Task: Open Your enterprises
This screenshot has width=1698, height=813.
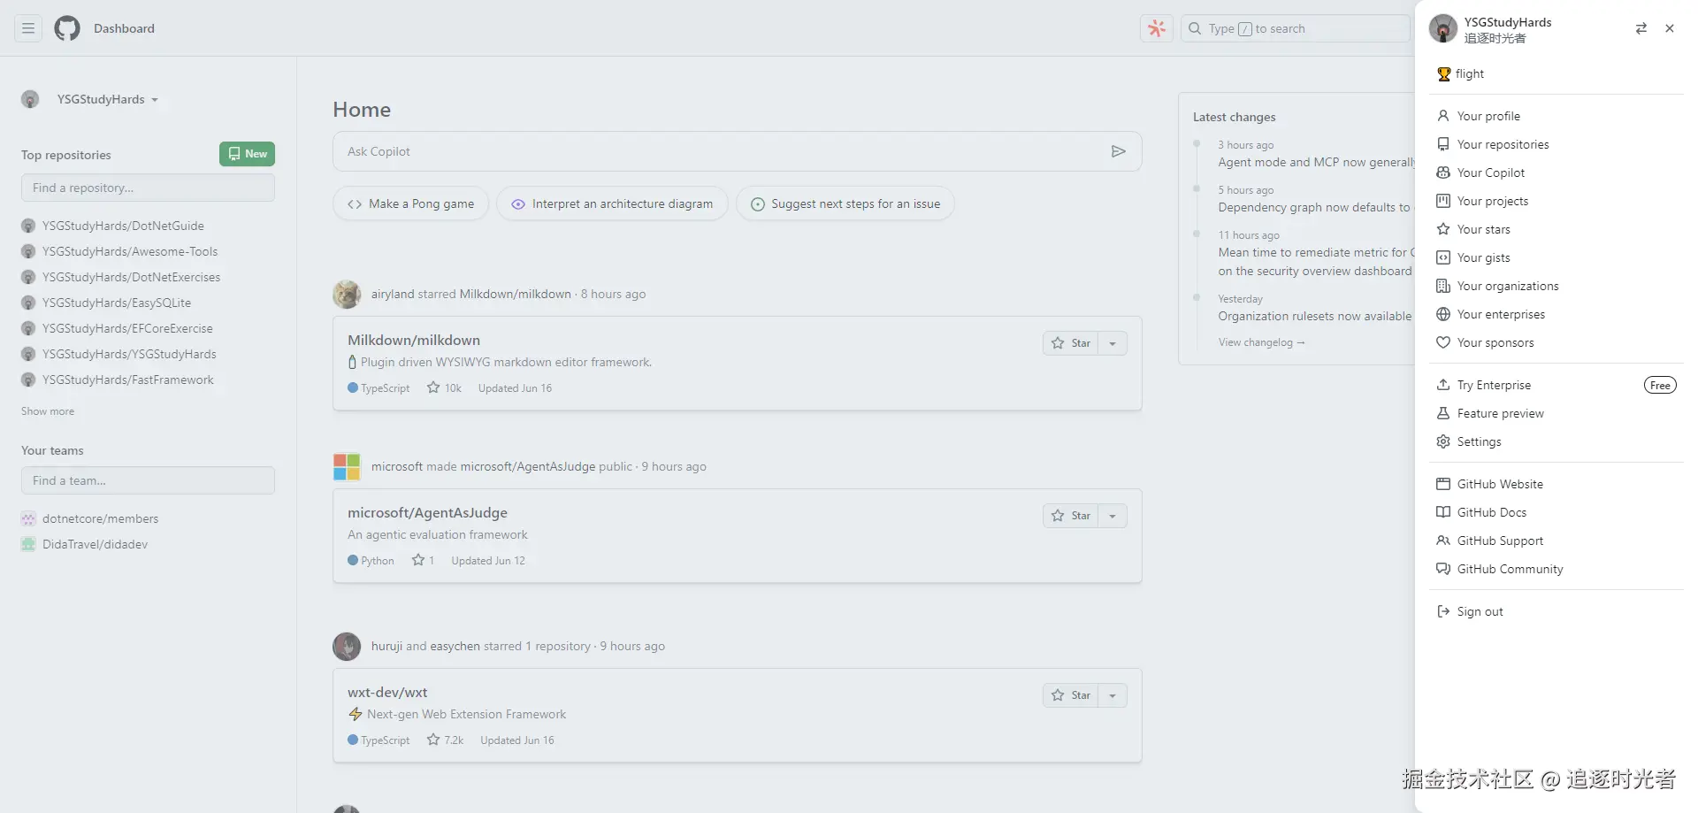Action: point(1556,314)
